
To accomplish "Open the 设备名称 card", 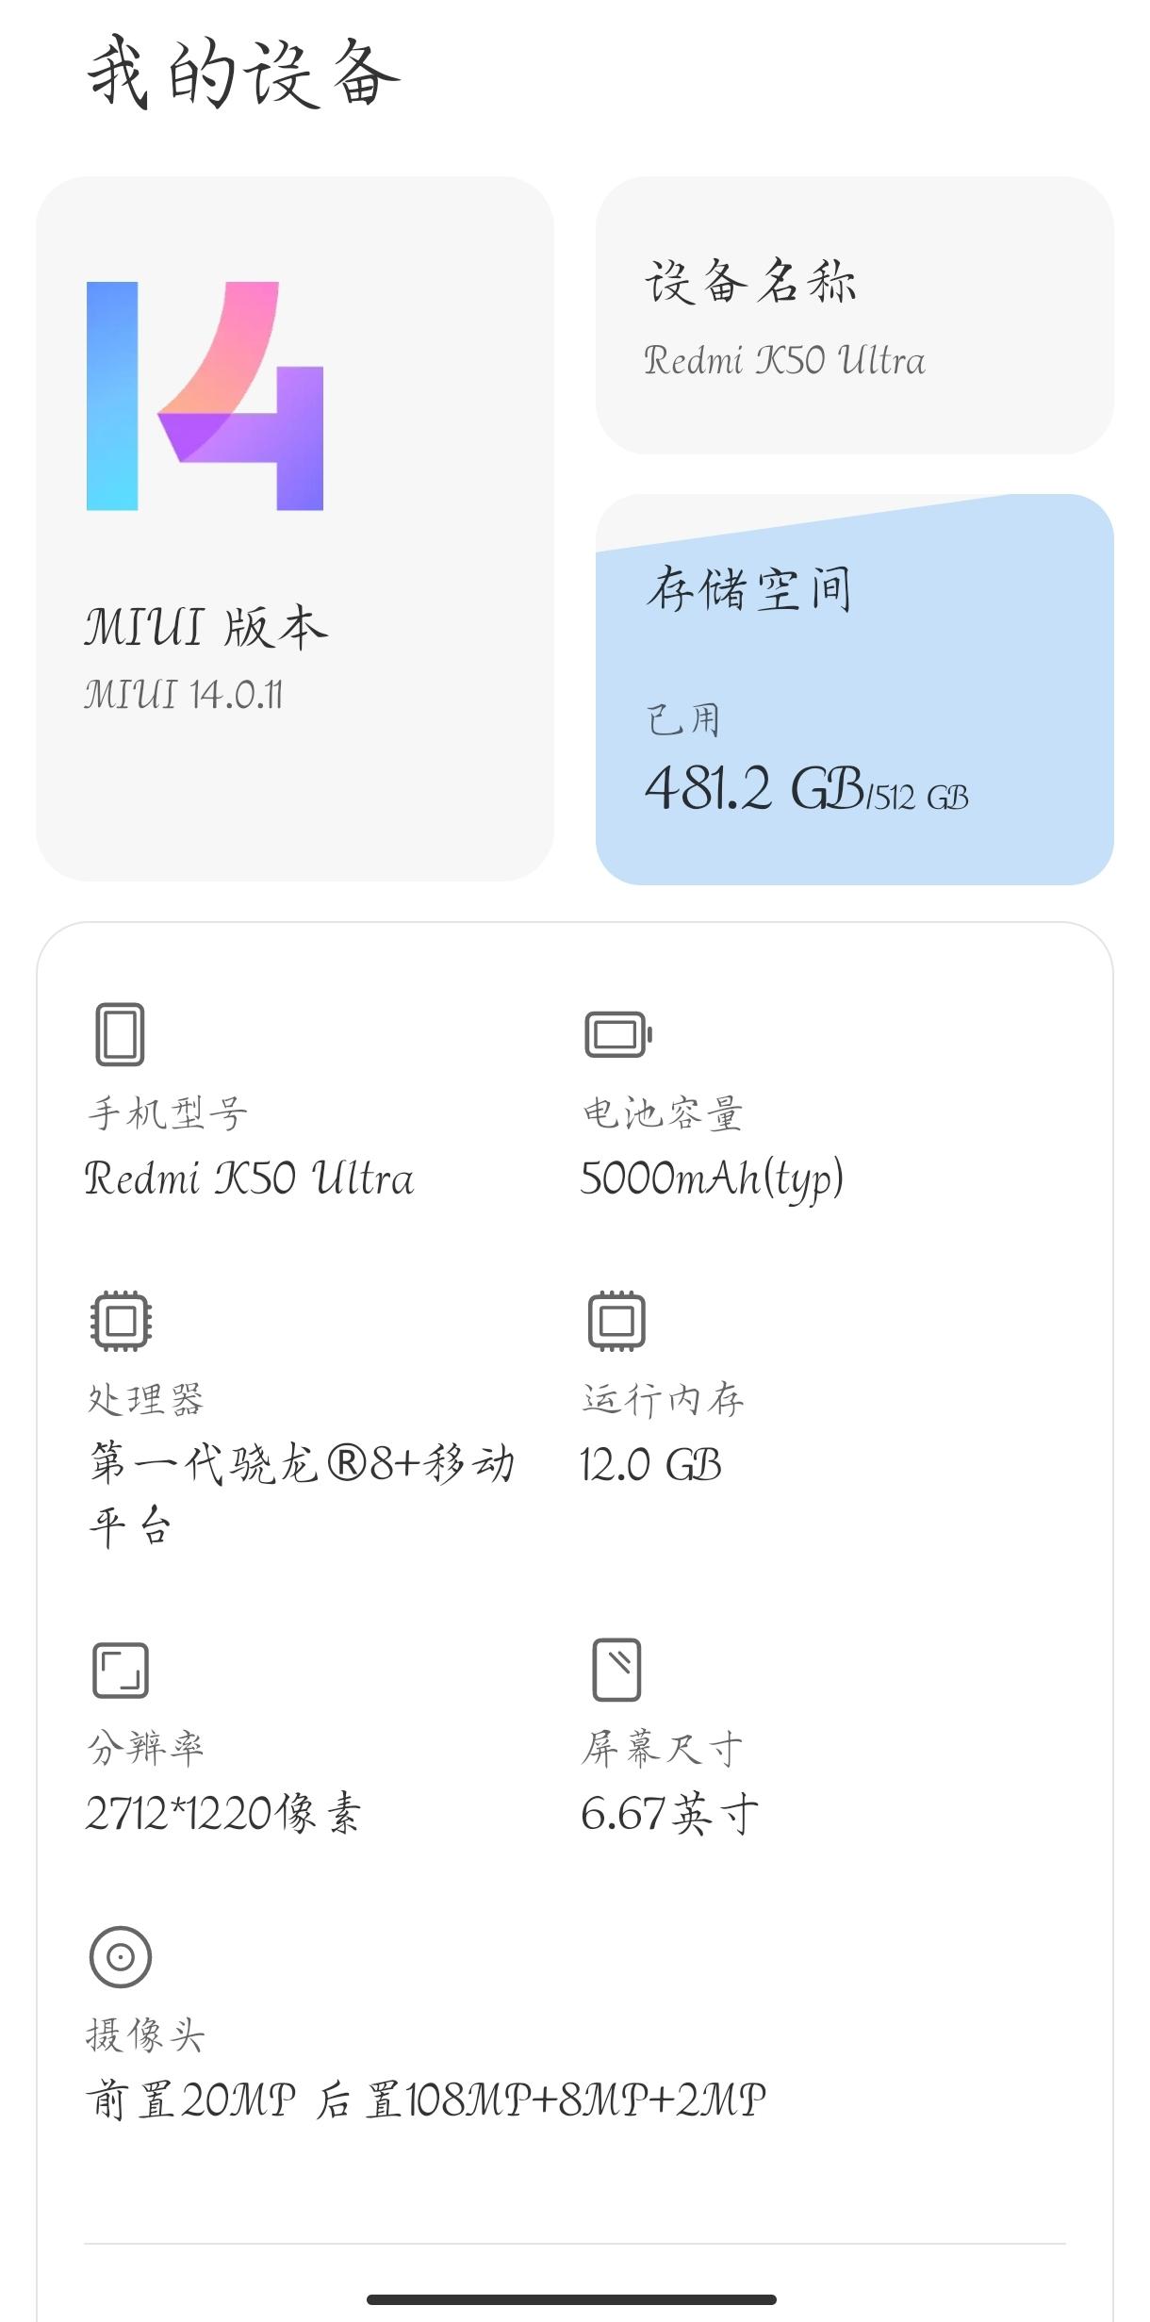I will 855,316.
